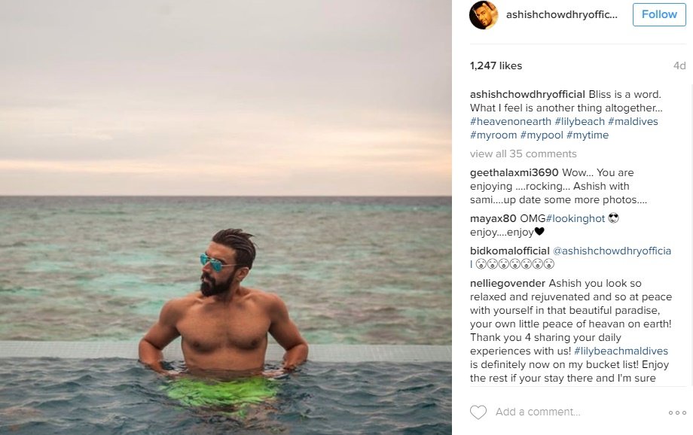Expand view all 35 comments
This screenshot has height=435, width=693.
point(523,154)
